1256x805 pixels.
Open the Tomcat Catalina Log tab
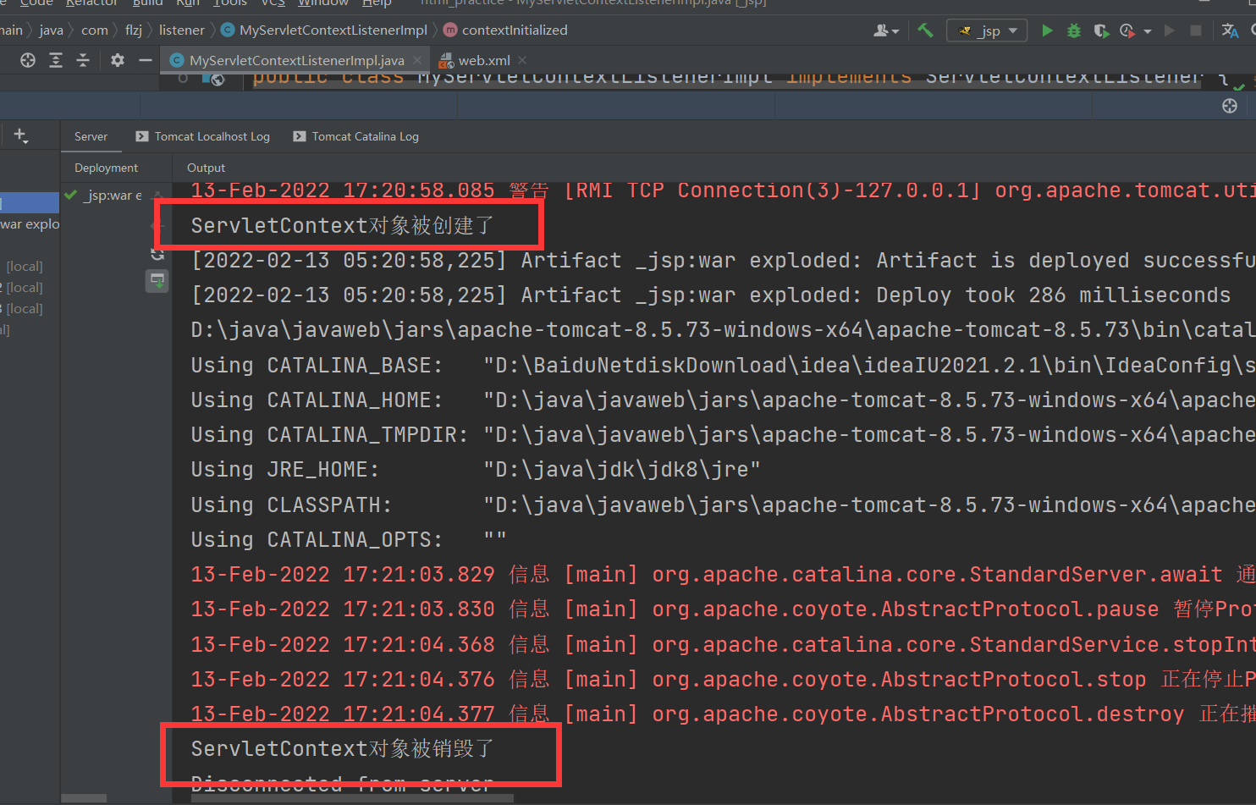[355, 136]
